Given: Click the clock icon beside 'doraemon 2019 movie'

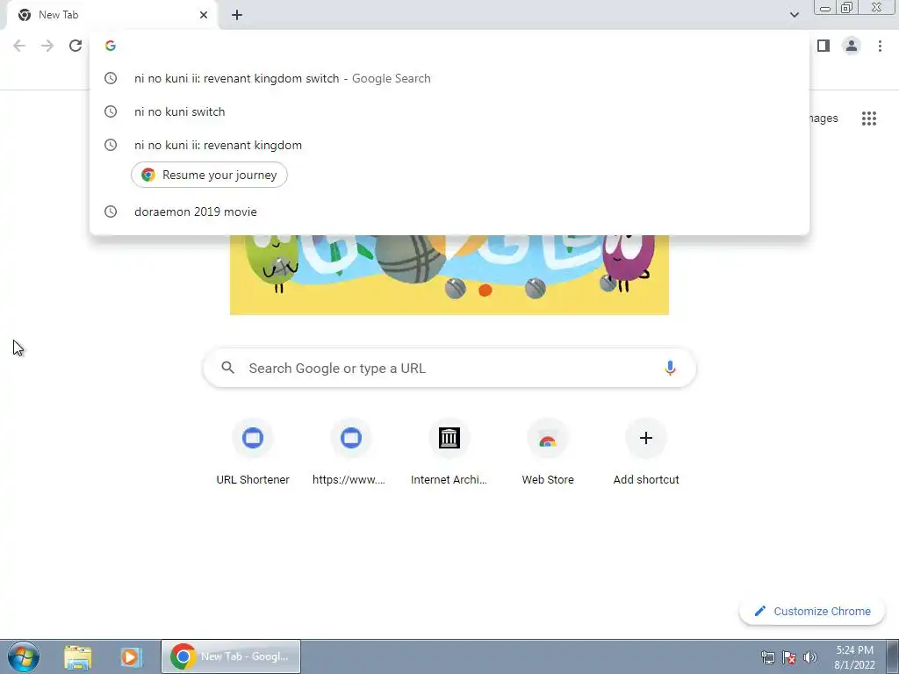Looking at the screenshot, I should coord(111,212).
